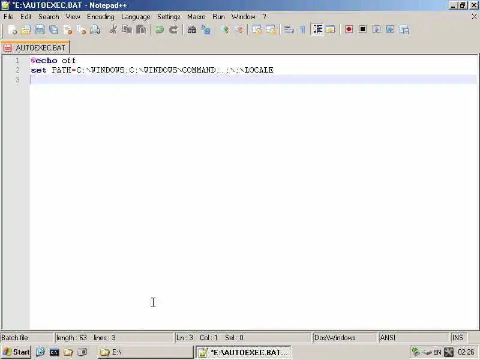Image resolution: width=480 pixels, height=360 pixels.
Task: Open the File menu
Action: pos(8,17)
